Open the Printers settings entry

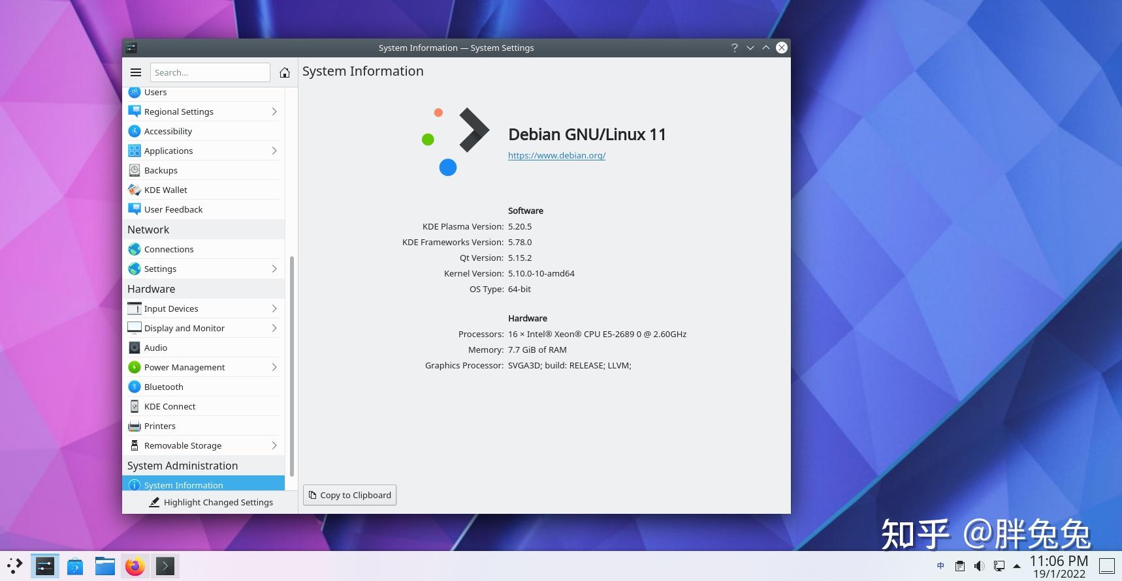coord(203,426)
